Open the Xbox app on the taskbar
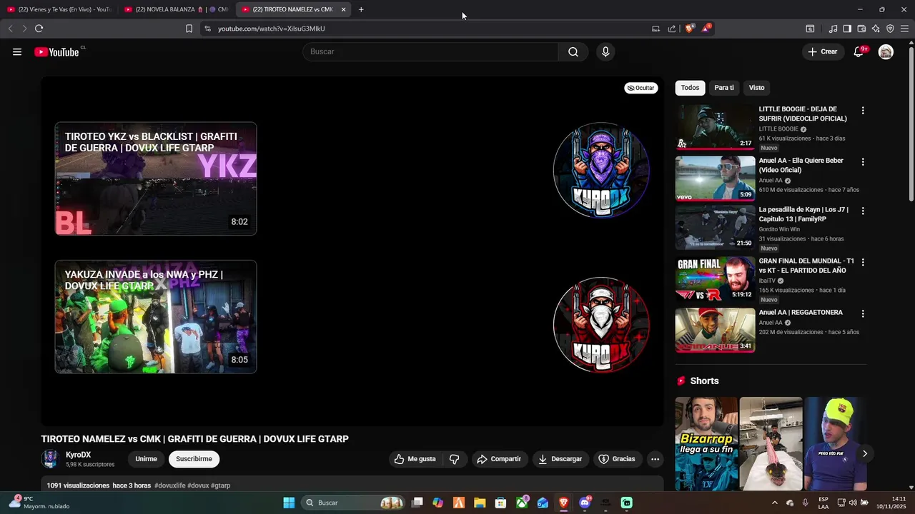Image resolution: width=915 pixels, height=514 pixels. click(522, 503)
